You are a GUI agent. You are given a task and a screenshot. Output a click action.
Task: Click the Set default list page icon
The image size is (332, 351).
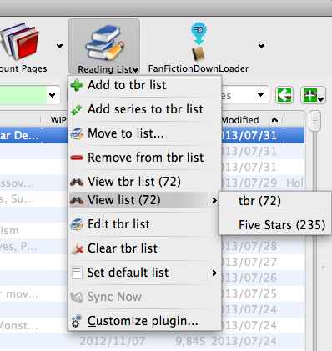77,273
